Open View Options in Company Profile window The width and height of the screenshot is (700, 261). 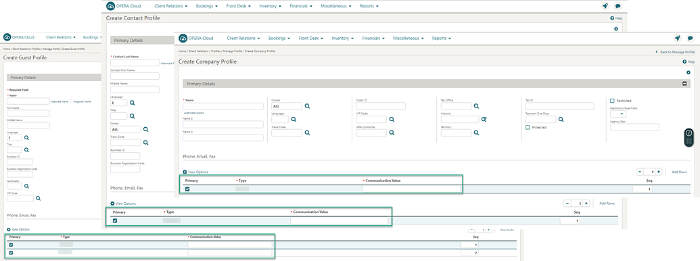(x=195, y=172)
